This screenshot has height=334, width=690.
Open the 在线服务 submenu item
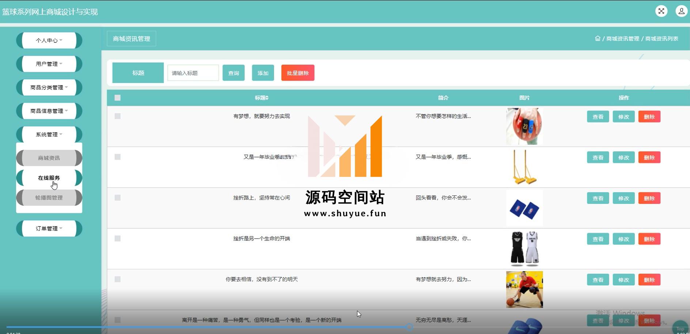click(x=49, y=178)
